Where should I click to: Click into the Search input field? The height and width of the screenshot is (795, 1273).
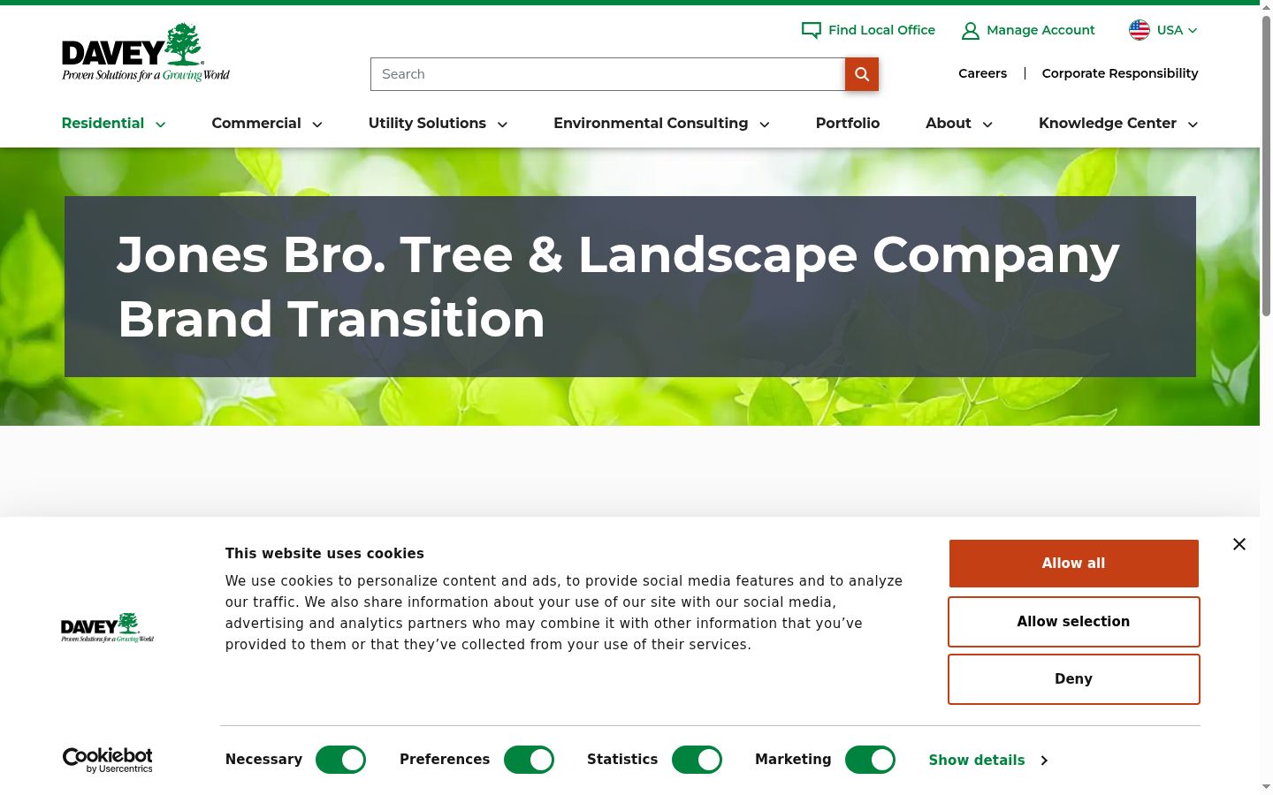607,74
